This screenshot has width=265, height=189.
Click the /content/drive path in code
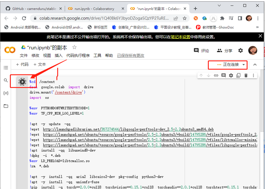(69, 93)
